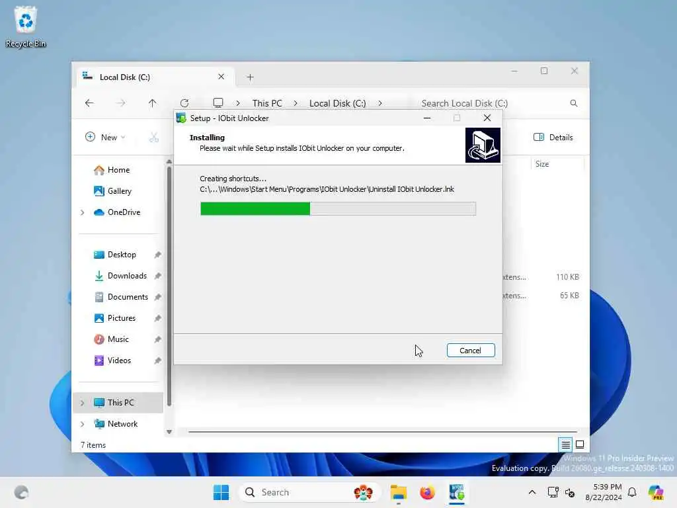Go back in File Explorer
Screen dimensions: 677x508
pos(89,103)
